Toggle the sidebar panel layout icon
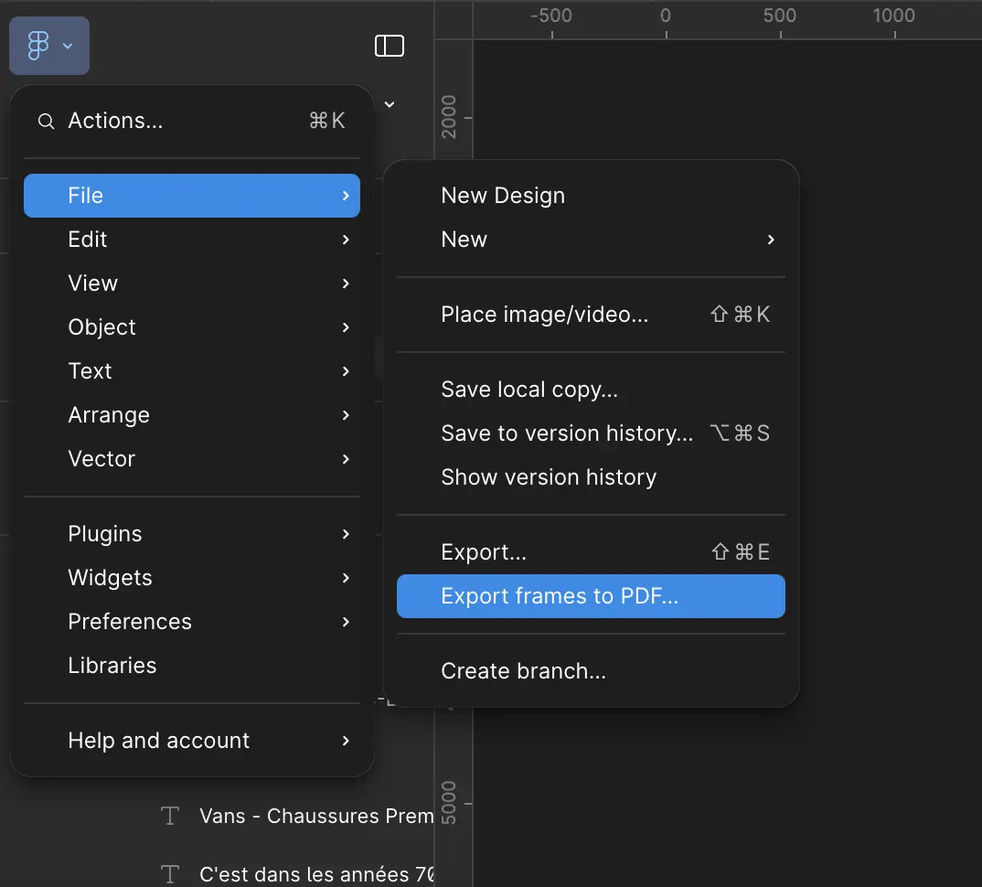 tap(390, 46)
